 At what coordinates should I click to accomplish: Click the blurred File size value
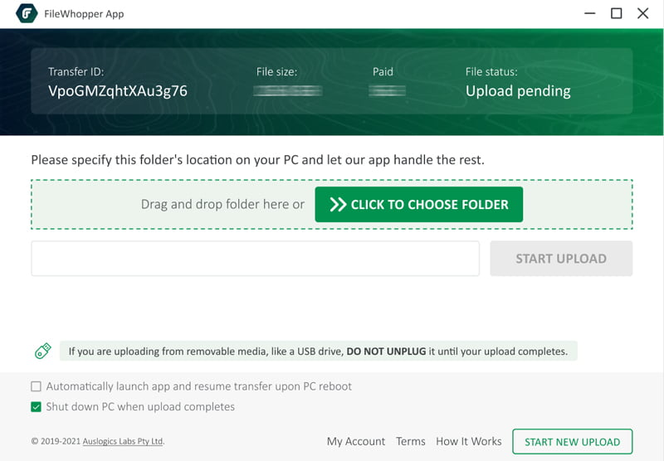point(288,90)
